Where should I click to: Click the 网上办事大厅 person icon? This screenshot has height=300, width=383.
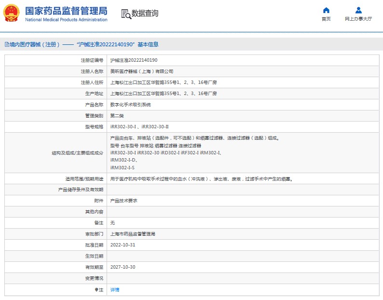pos(358,10)
